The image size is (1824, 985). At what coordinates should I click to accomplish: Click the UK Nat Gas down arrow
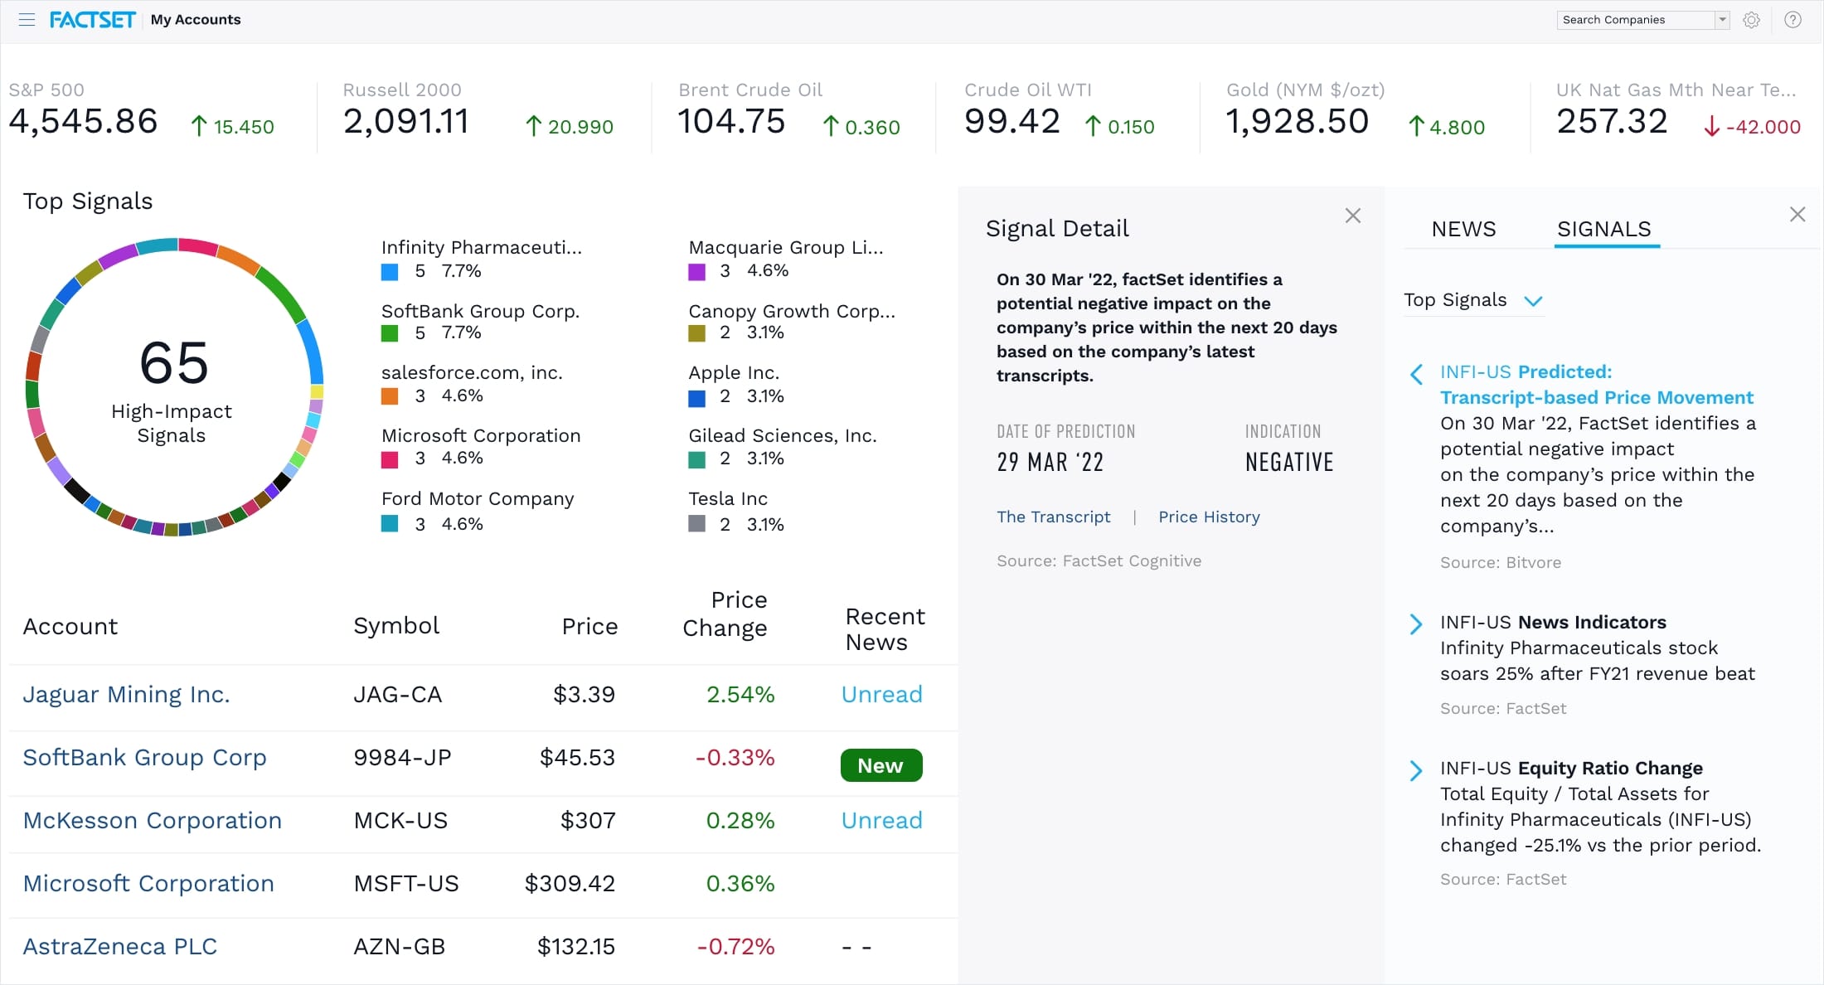tap(1711, 127)
